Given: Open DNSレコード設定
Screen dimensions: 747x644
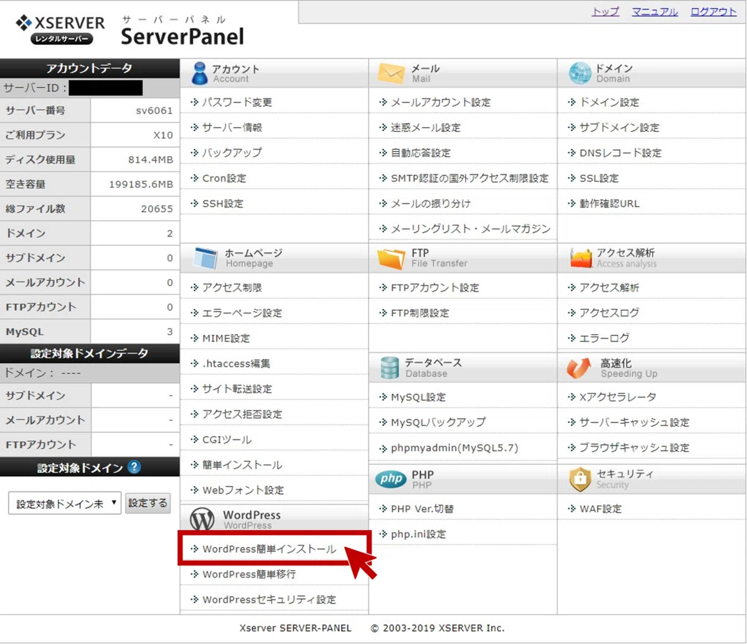Looking at the screenshot, I should [x=621, y=152].
